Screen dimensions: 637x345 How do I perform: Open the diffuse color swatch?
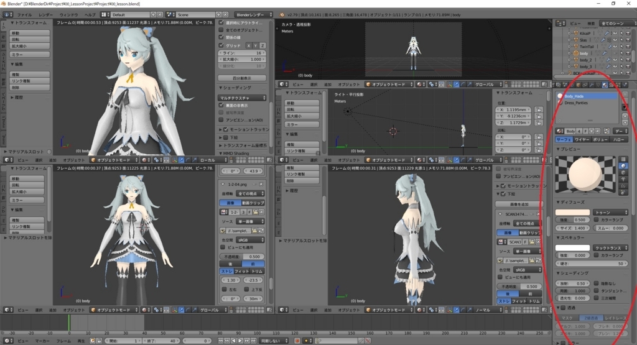click(572, 212)
